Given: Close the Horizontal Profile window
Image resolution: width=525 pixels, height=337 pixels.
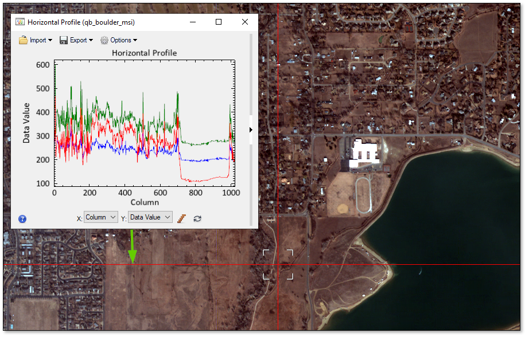Looking at the screenshot, I should (x=245, y=22).
